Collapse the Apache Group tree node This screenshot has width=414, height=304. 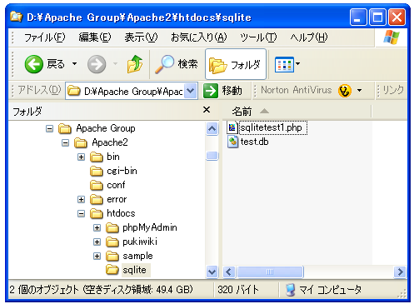pos(49,128)
